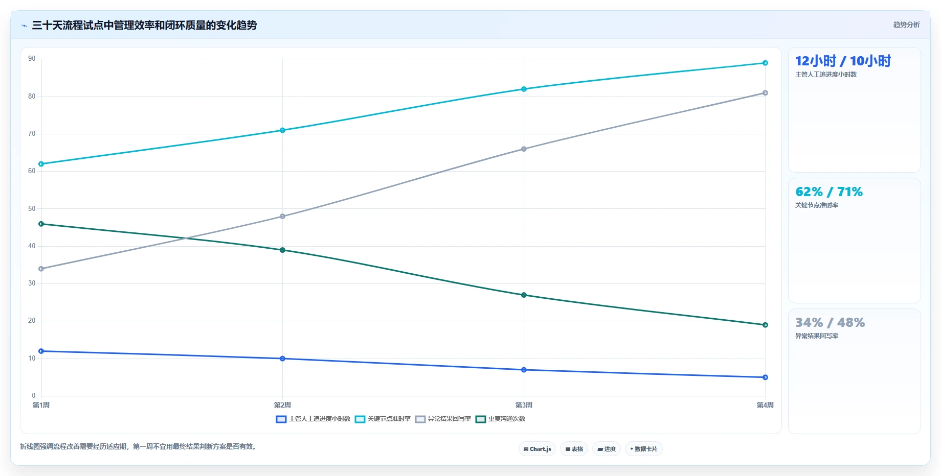Click the 第3周 x-axis label

(x=524, y=405)
